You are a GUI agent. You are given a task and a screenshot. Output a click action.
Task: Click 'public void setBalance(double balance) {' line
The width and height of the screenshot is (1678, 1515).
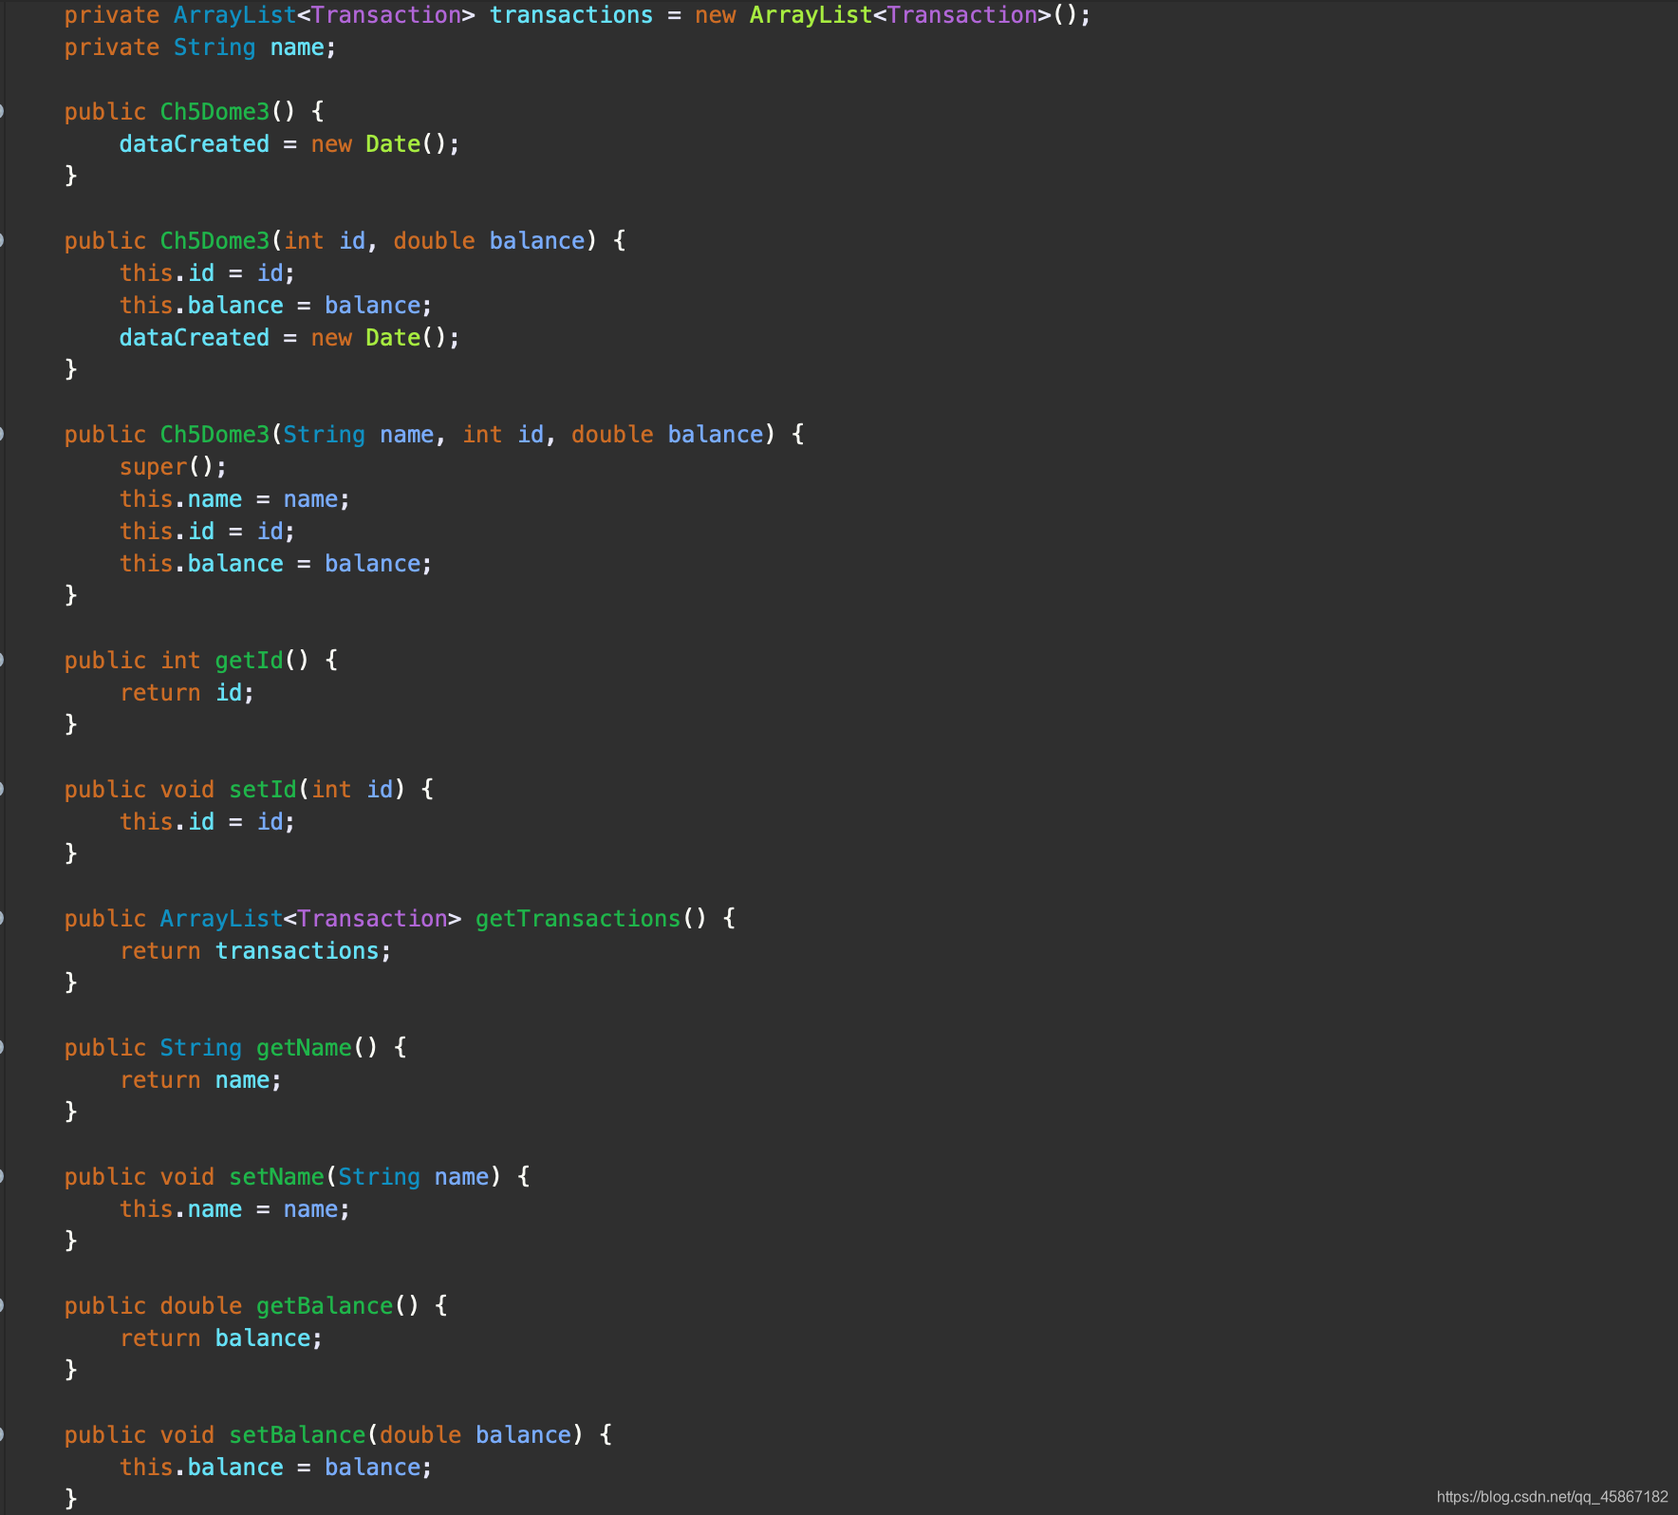[x=339, y=1435]
